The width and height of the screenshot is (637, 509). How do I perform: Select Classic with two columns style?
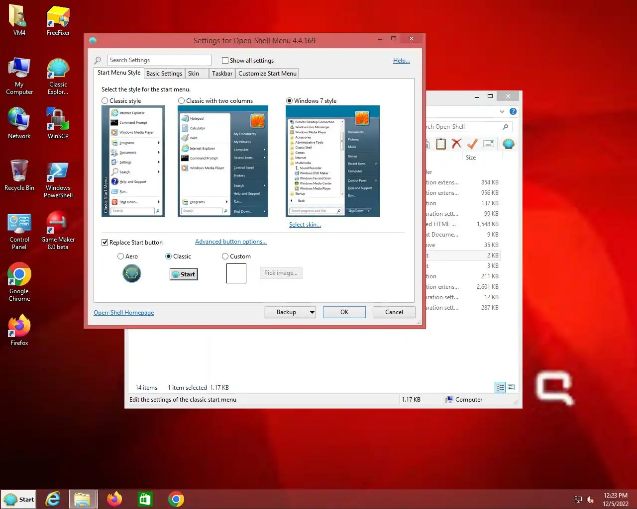click(181, 101)
